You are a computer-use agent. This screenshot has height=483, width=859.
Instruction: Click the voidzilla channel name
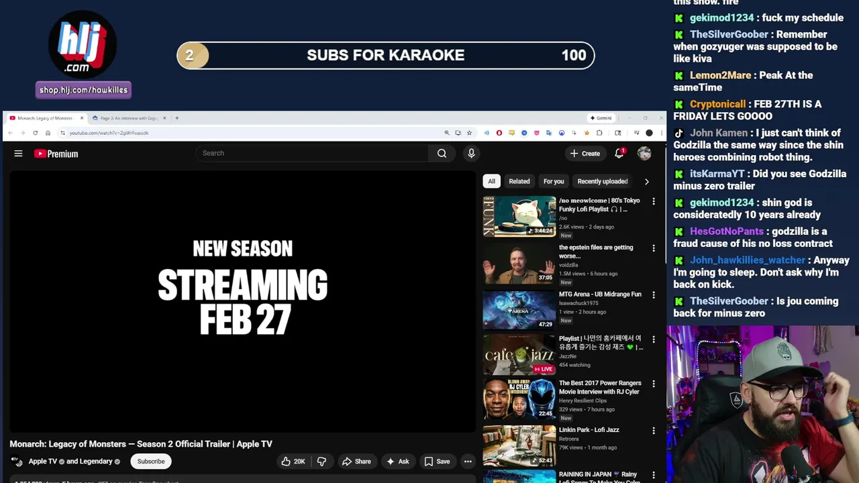click(568, 265)
